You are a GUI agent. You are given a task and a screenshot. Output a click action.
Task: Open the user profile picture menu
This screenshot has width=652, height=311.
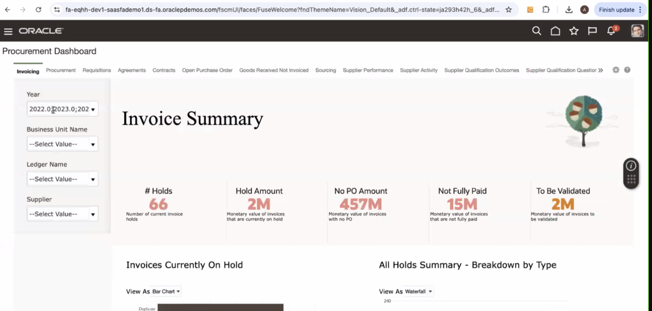tap(637, 31)
